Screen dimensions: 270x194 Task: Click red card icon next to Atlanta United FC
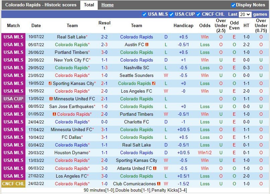pos(155,168)
